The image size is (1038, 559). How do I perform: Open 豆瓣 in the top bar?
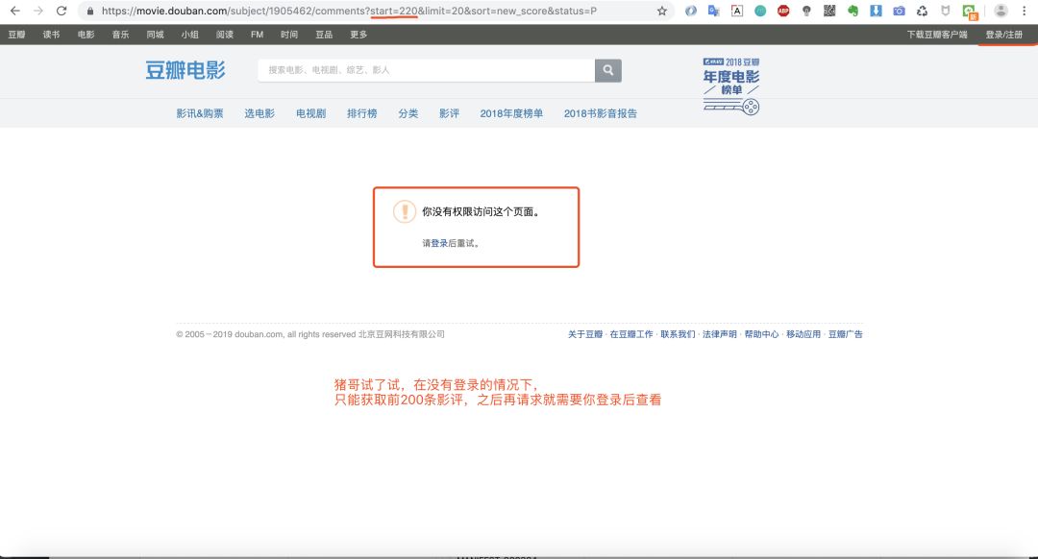(16, 35)
